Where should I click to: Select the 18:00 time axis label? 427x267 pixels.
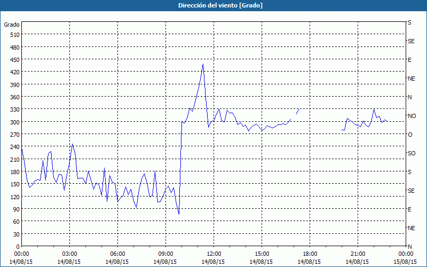[x=310, y=254]
